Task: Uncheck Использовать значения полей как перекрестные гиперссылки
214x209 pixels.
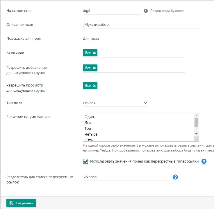Action: 85,161
